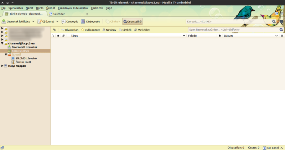
Task: Select Törölt elemek folder in tree
Action: [x=20, y=51]
